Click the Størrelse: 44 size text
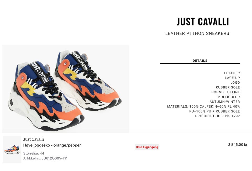 [x=34, y=153]
